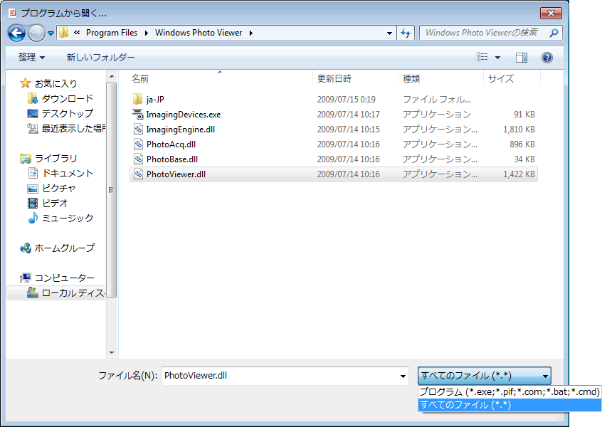
Task: Open ピクチャ library
Action: click(59, 188)
